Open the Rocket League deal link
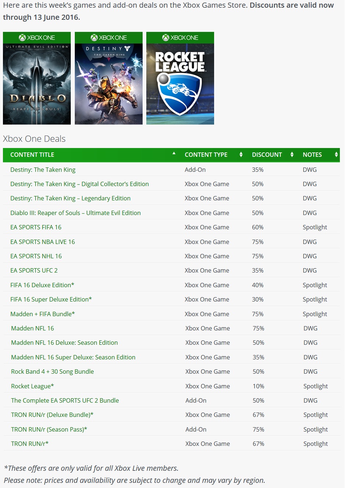Screen dimensions: 345x488 click(33, 386)
